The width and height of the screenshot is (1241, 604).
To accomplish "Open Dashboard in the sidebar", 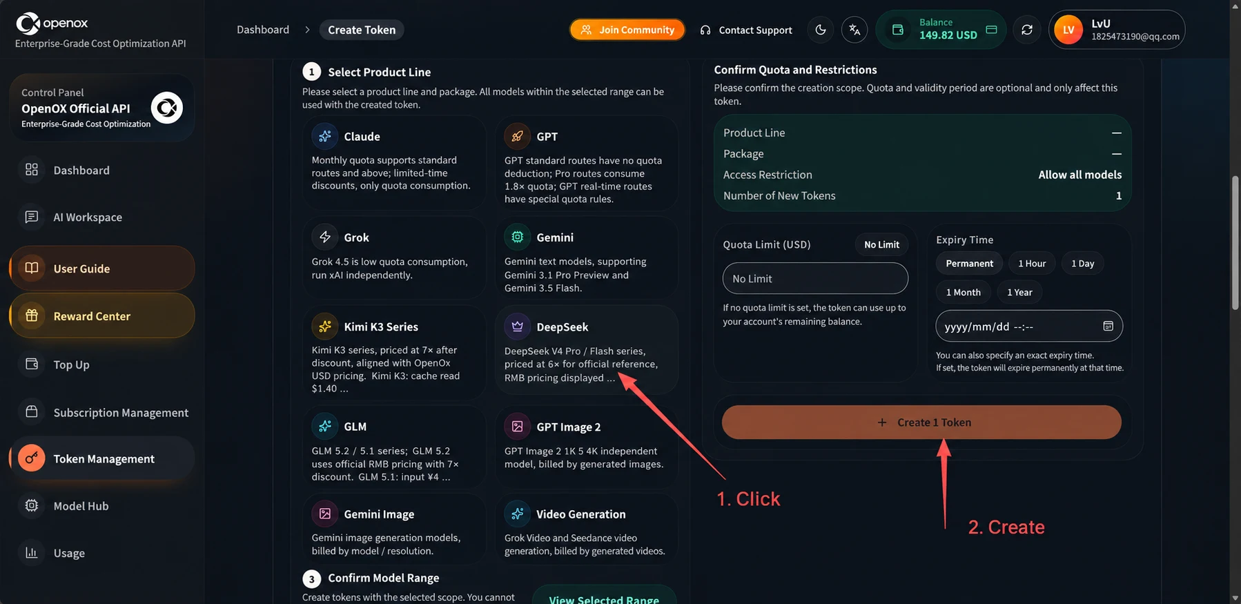I will [x=102, y=170].
